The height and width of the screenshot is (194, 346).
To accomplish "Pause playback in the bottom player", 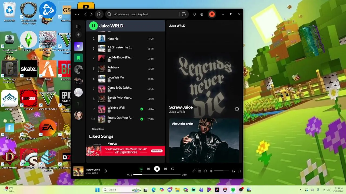I will (x=157, y=169).
